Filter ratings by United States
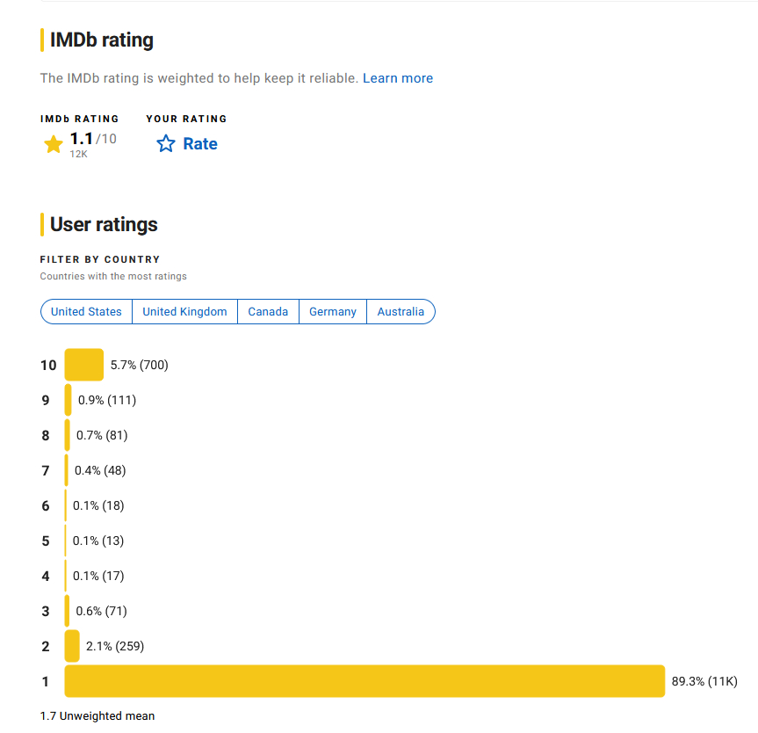This screenshot has width=758, height=733. [x=86, y=312]
